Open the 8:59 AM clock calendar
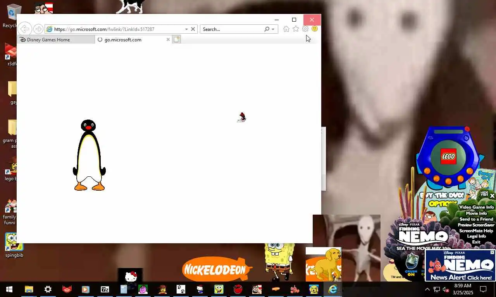Image resolution: width=496 pixels, height=297 pixels. click(x=463, y=289)
